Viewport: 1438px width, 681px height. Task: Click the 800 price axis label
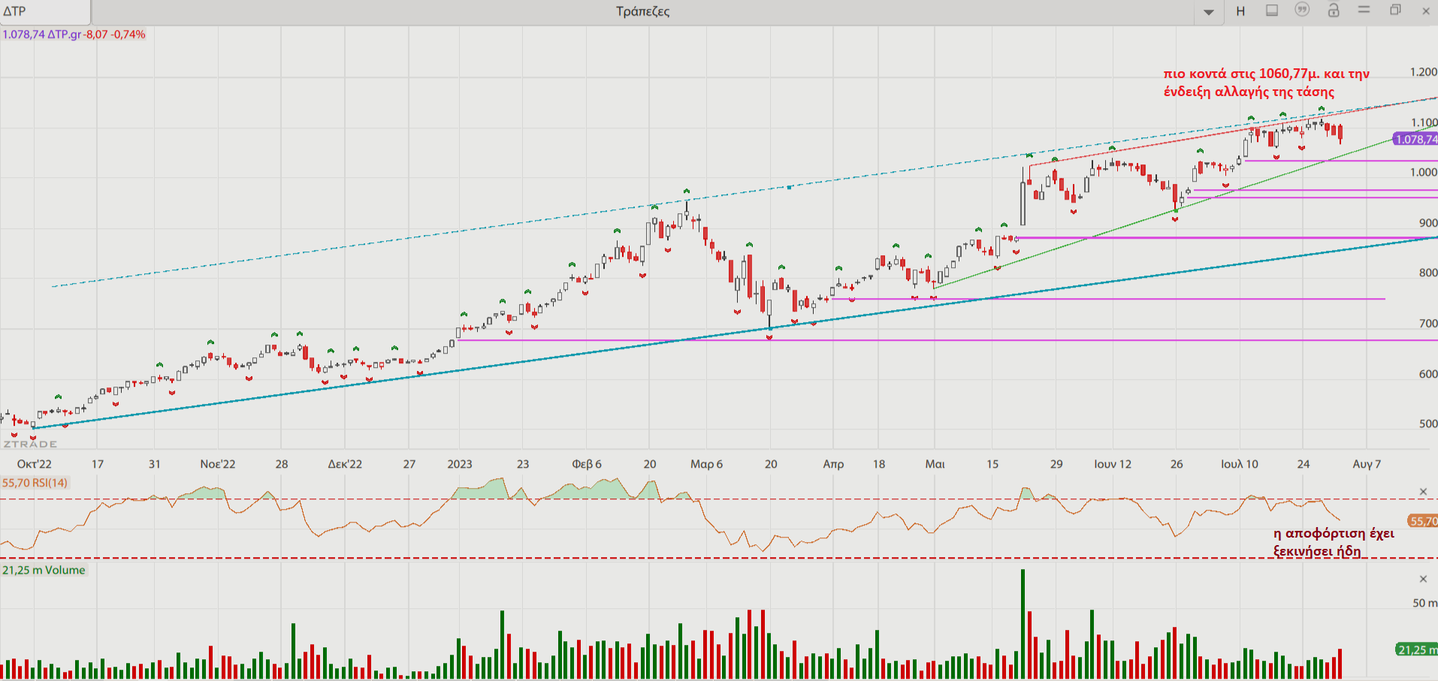tap(1428, 273)
